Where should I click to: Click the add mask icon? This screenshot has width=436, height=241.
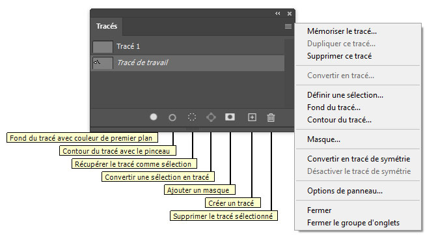(x=230, y=117)
